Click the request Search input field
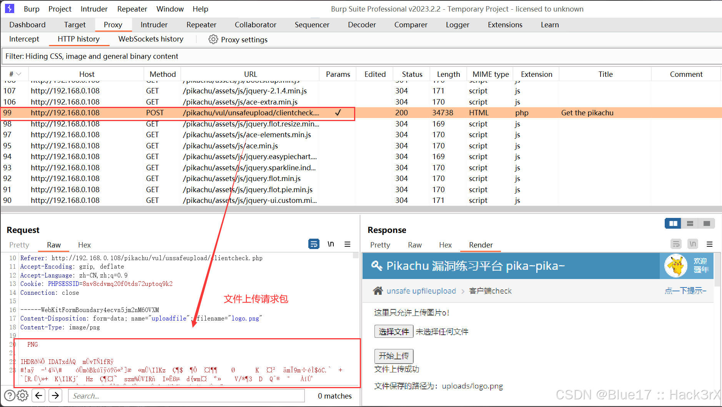722x407 pixels. [186, 395]
